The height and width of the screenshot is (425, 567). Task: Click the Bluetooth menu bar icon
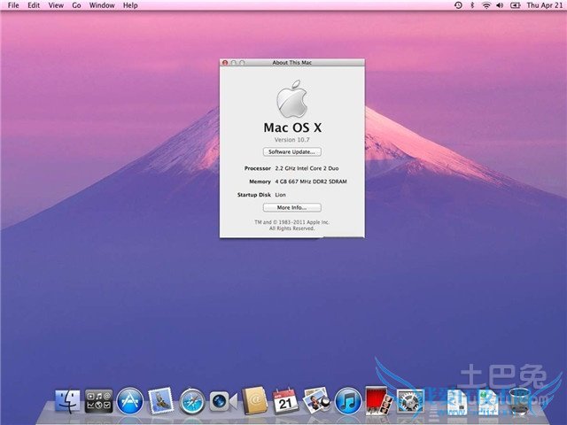(472, 5)
